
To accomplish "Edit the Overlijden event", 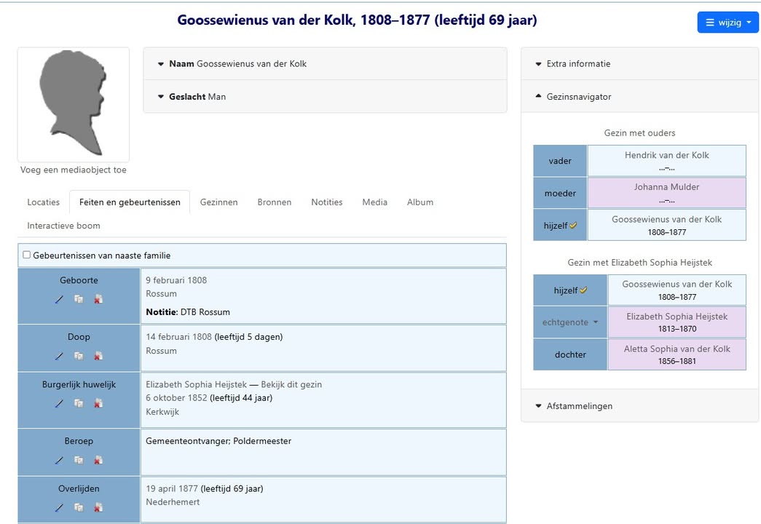I will (59, 507).
